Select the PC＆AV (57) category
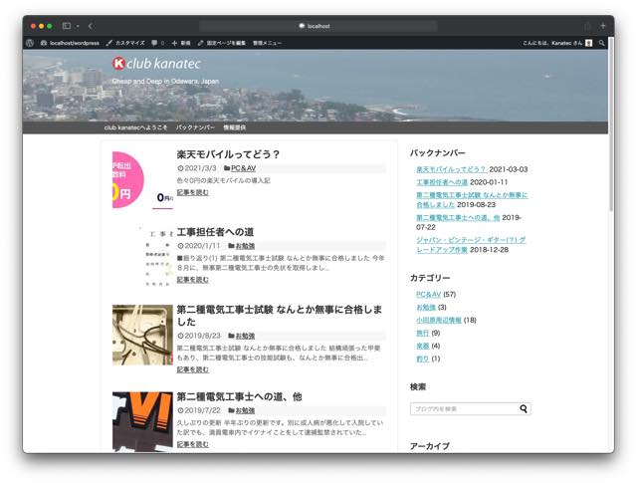Viewport: 637px width, 483px height. [x=429, y=294]
